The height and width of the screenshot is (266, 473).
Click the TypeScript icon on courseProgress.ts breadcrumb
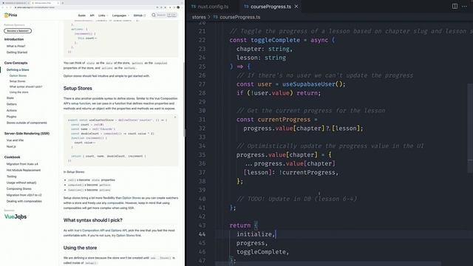point(215,17)
